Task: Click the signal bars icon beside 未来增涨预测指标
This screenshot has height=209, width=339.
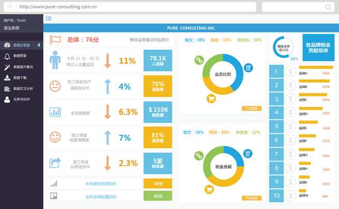Action: [x=53, y=183]
